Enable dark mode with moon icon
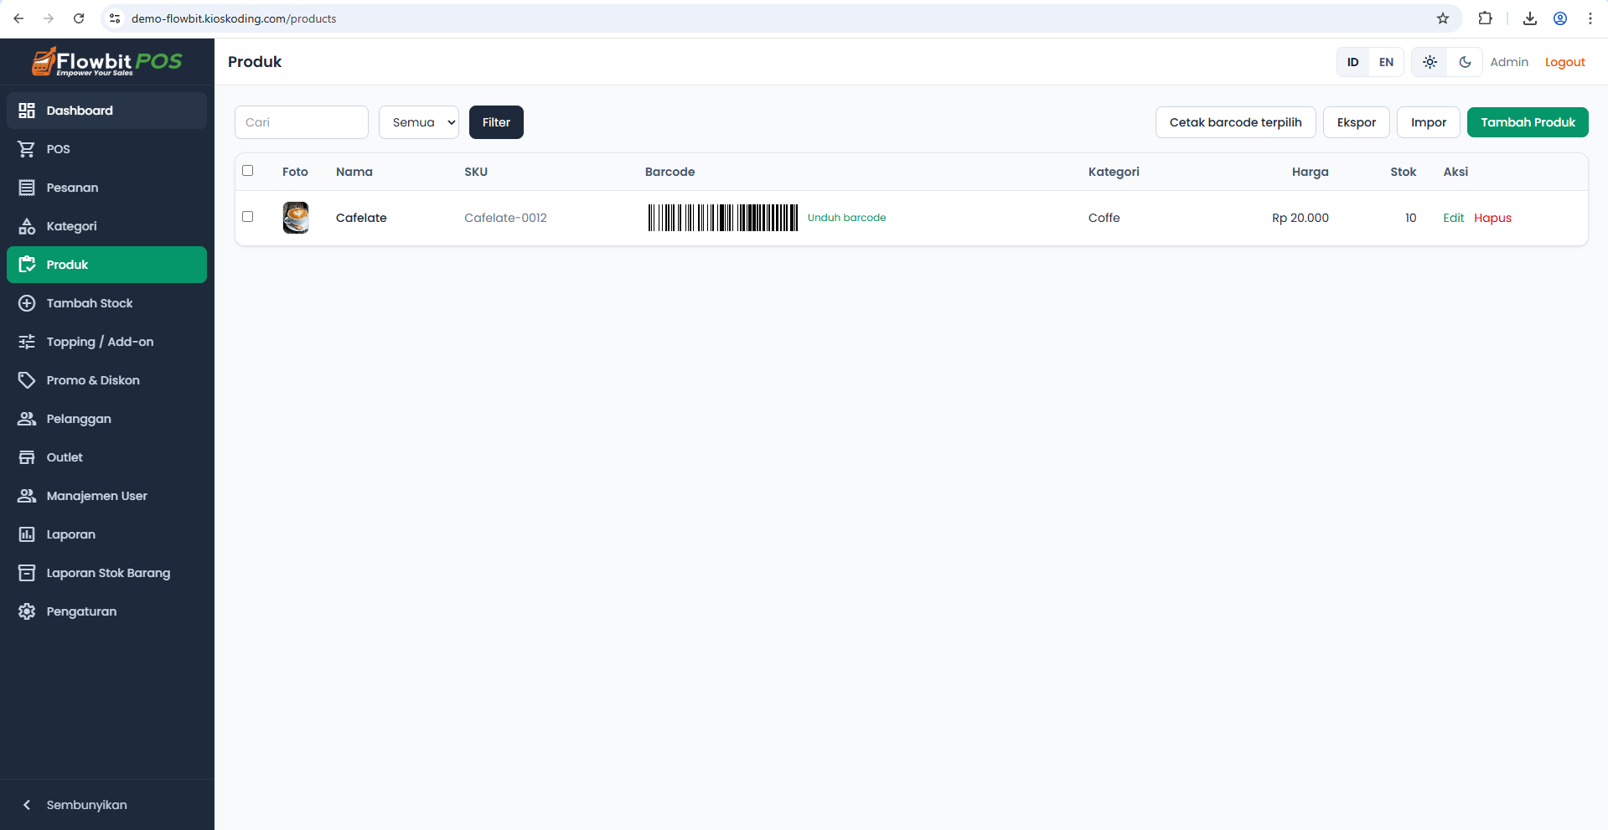 coord(1464,61)
